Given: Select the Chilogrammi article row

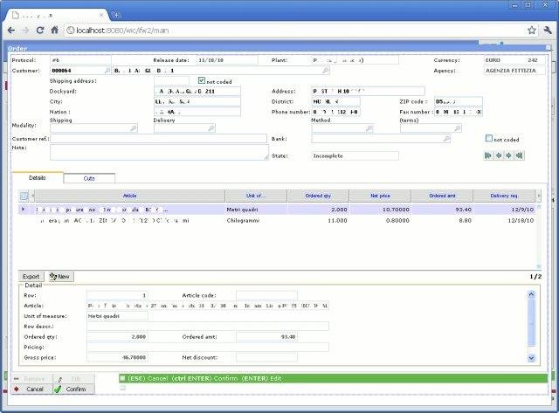Looking at the screenshot, I should coord(277,221).
